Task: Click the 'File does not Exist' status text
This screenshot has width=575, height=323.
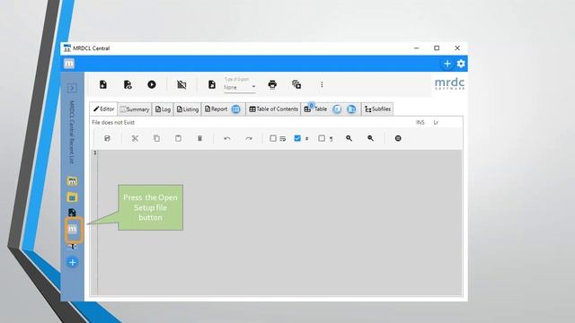Action: 113,122
